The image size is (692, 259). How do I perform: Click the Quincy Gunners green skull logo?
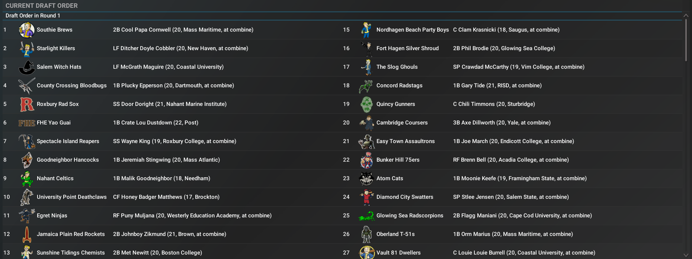366,104
